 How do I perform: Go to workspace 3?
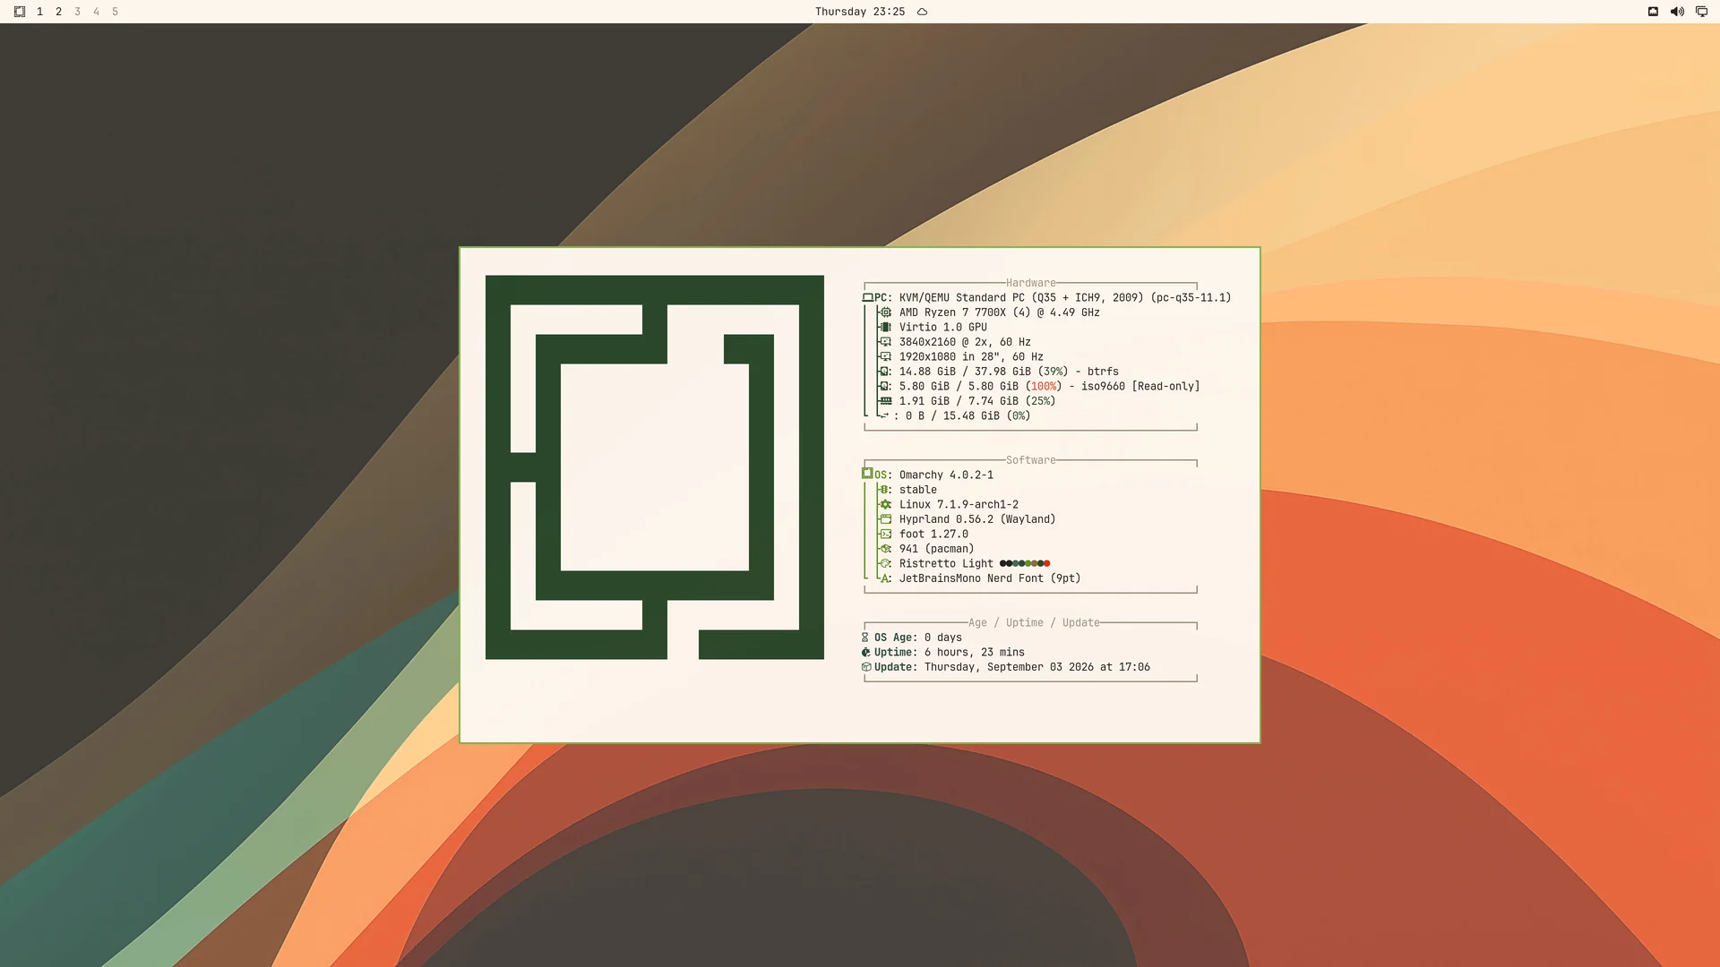tap(77, 12)
